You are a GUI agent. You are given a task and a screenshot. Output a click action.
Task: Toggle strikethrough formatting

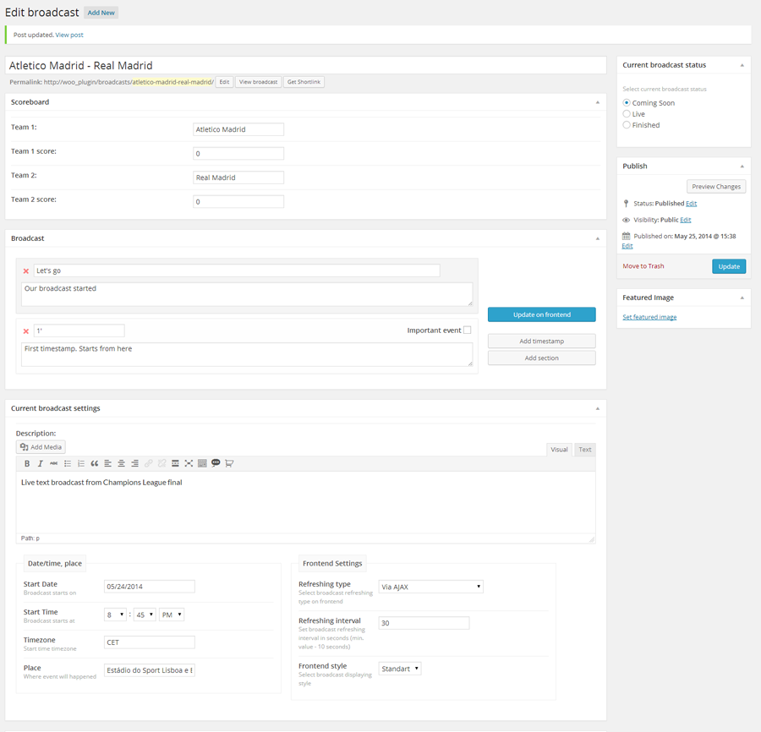pos(54,463)
